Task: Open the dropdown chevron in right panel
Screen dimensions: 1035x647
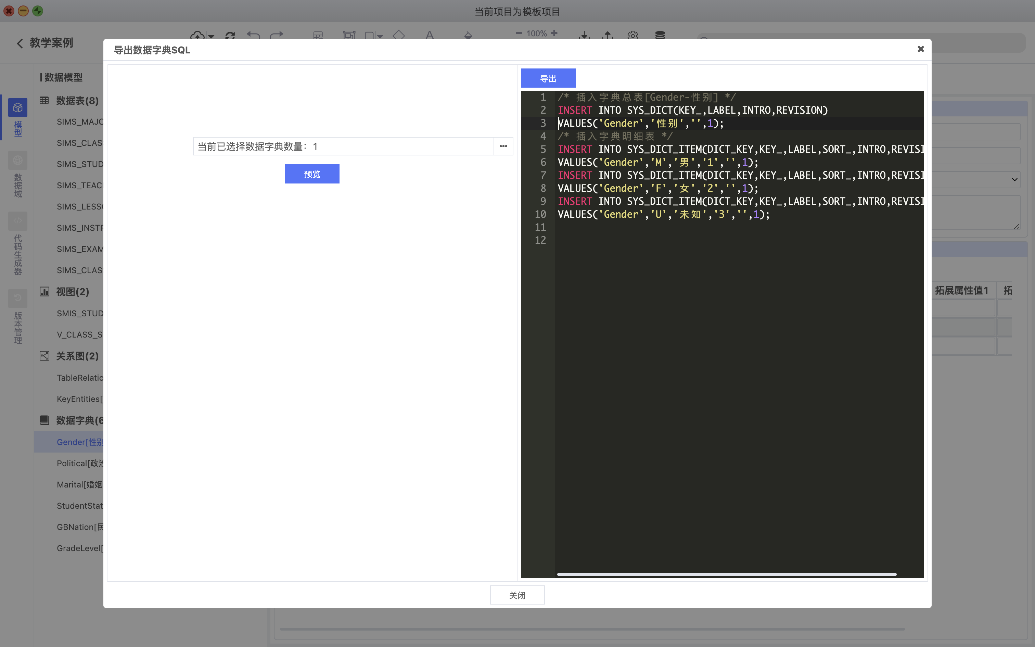Action: pyautogui.click(x=1014, y=180)
